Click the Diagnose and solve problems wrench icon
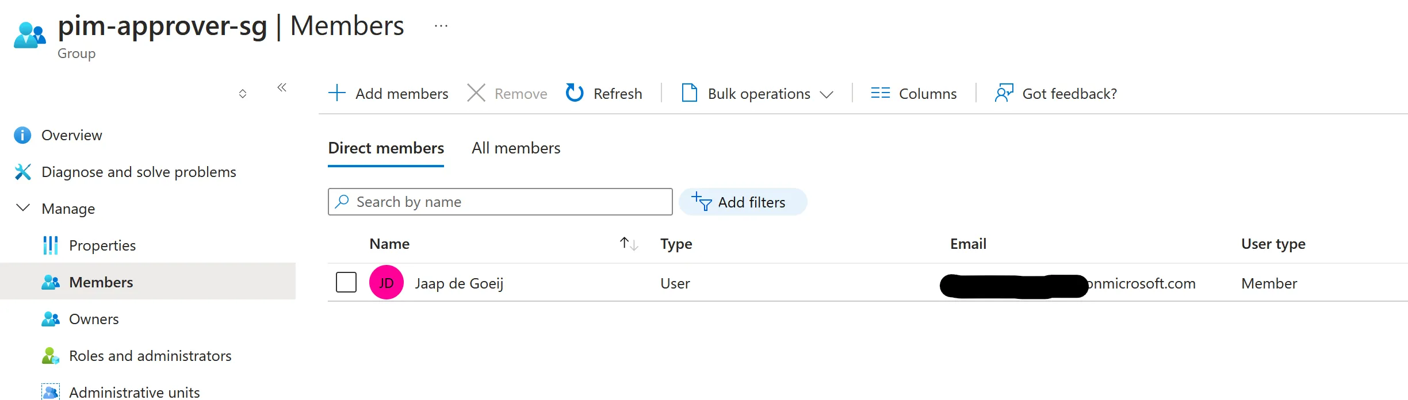 pyautogui.click(x=22, y=172)
